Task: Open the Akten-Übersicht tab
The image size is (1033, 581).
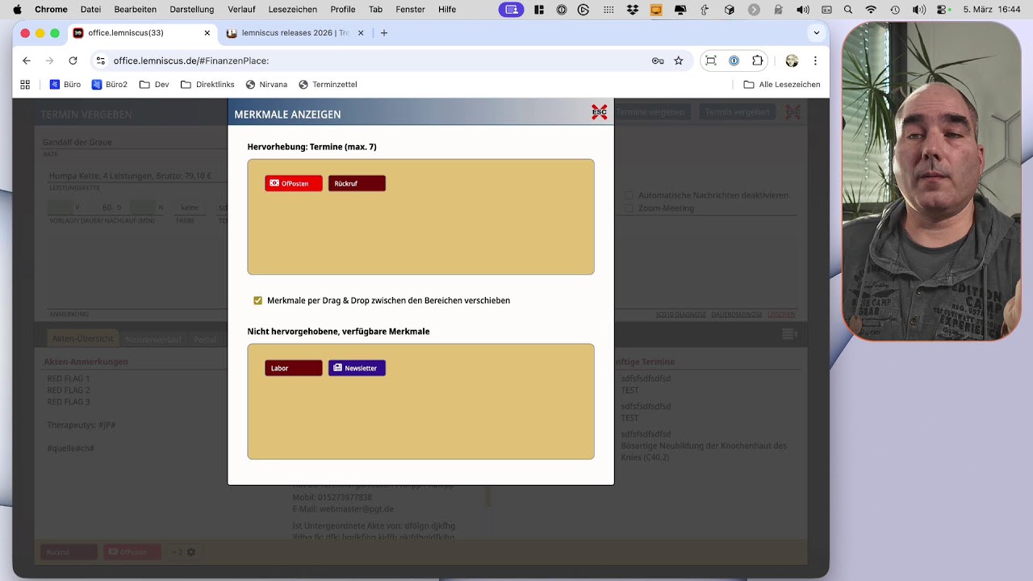Action: (82, 339)
